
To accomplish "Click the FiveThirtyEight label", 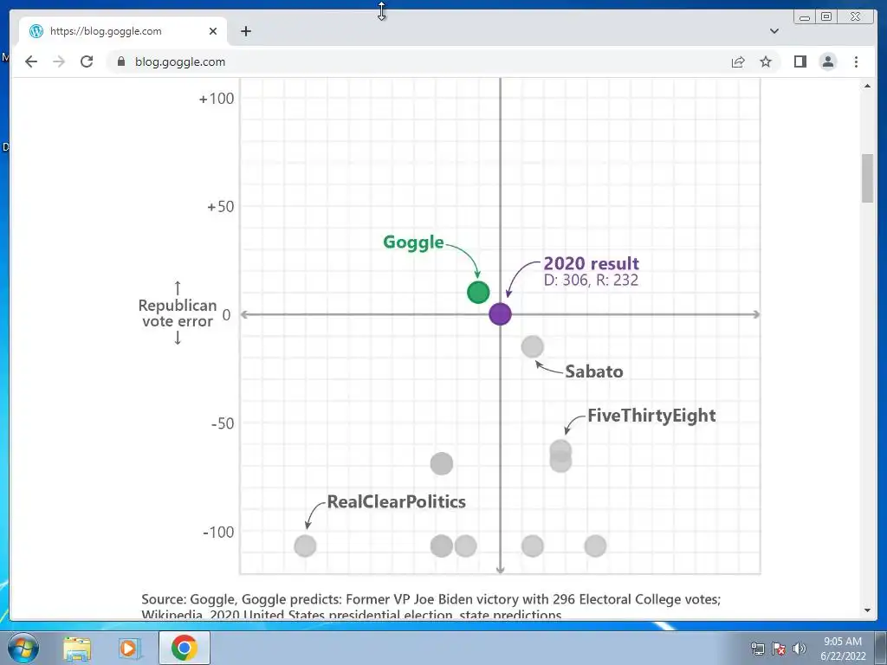I will [651, 416].
